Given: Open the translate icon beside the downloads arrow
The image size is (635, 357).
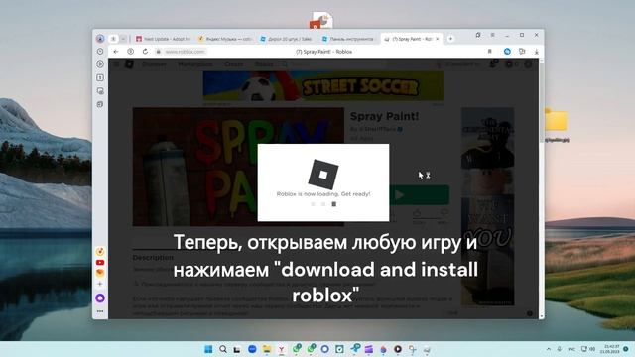Looking at the screenshot, I should 522,52.
